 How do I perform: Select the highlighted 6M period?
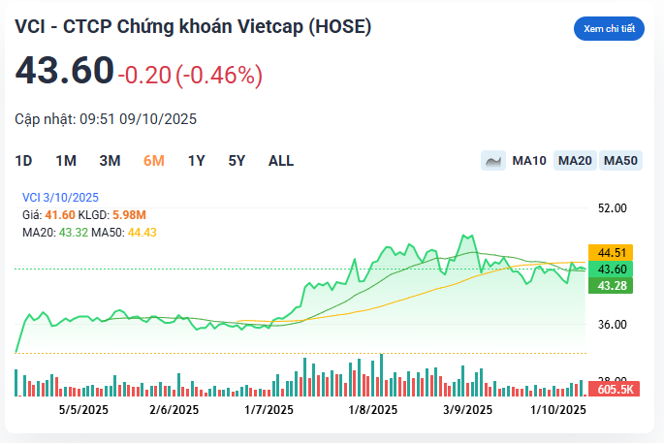(153, 161)
